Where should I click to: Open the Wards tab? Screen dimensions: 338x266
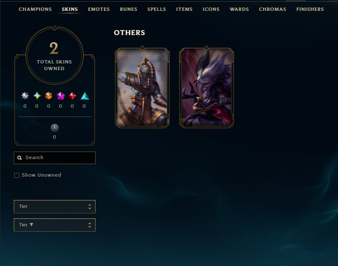click(239, 9)
